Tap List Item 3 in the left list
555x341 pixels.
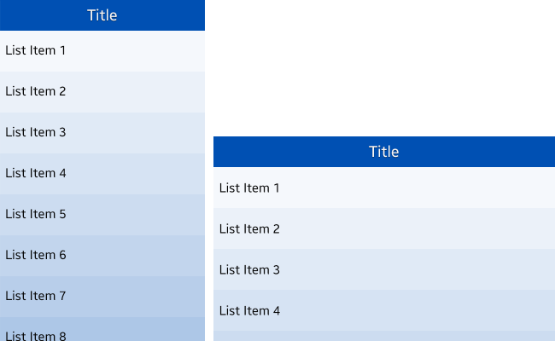coord(102,133)
